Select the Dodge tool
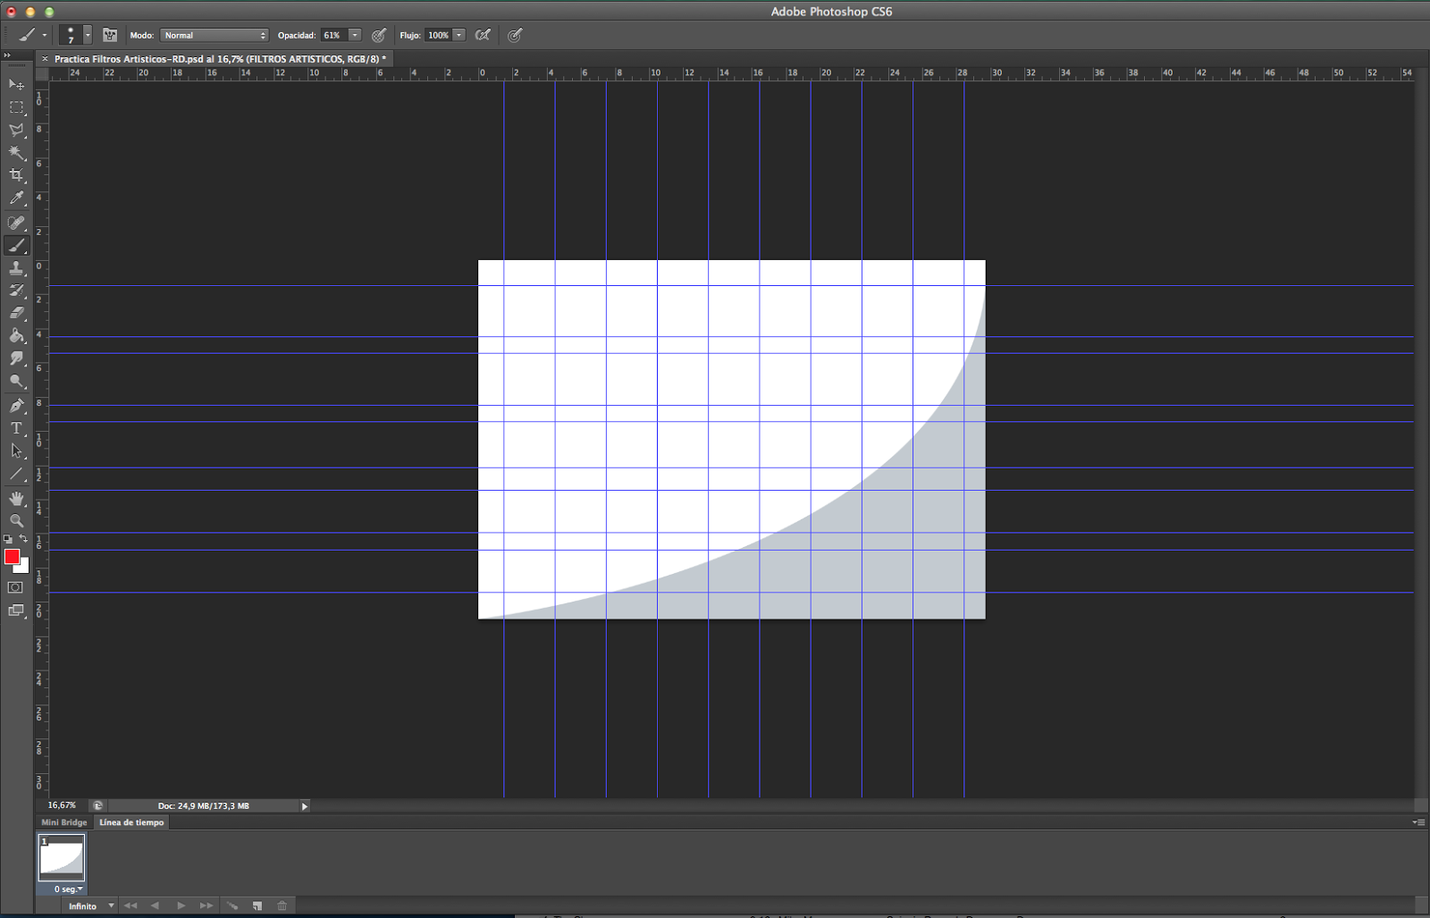Viewport: 1430px width, 918px height. [x=16, y=382]
